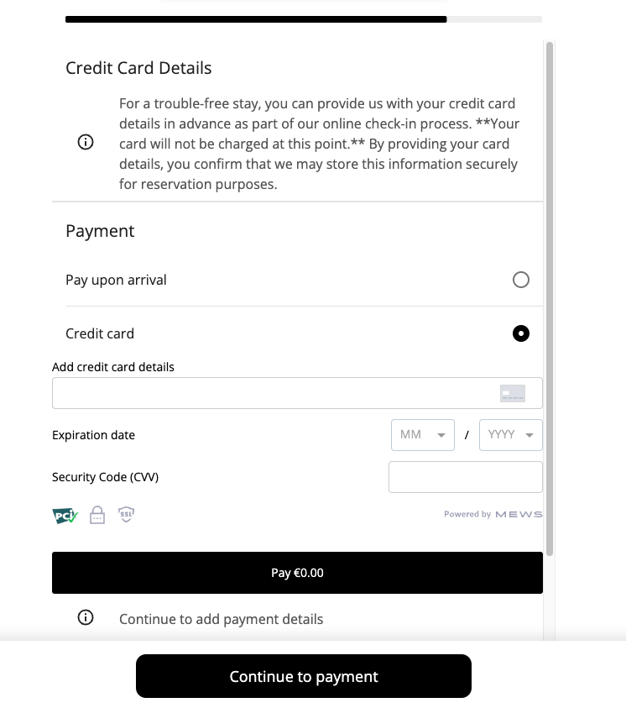This screenshot has height=708, width=626.
Task: Select the Pay upon arrival radio button
Action: click(x=521, y=280)
